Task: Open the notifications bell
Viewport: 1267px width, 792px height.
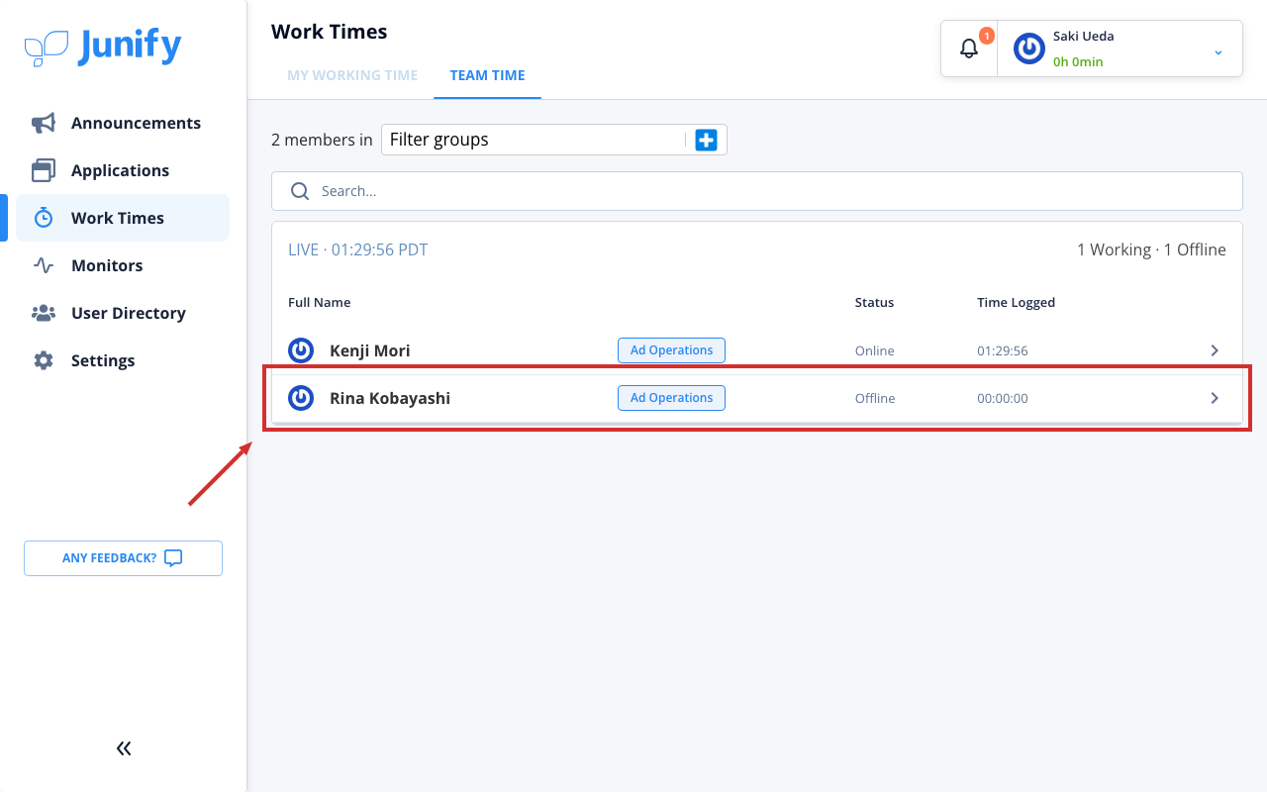Action: (x=969, y=49)
